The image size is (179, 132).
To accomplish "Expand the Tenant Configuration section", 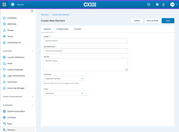I will tap(32, 96).
